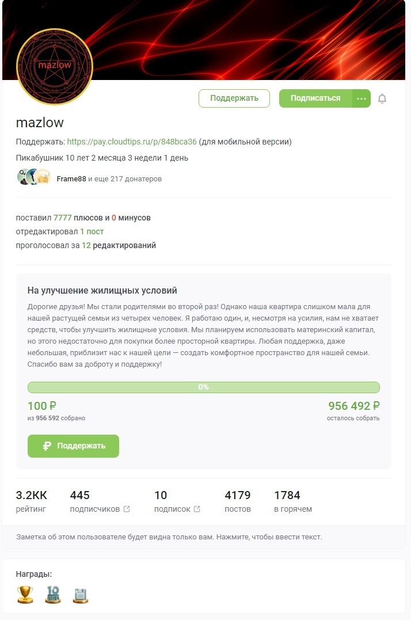
Task: Open donor Frame88's profile link
Action: click(x=71, y=179)
